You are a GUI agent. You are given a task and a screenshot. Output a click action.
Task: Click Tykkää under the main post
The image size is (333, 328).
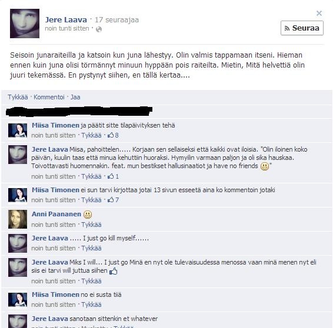(18, 97)
